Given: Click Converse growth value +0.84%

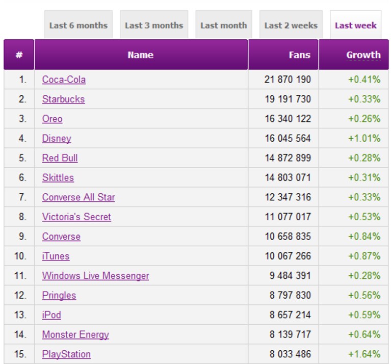Looking at the screenshot, I should click(x=364, y=237).
